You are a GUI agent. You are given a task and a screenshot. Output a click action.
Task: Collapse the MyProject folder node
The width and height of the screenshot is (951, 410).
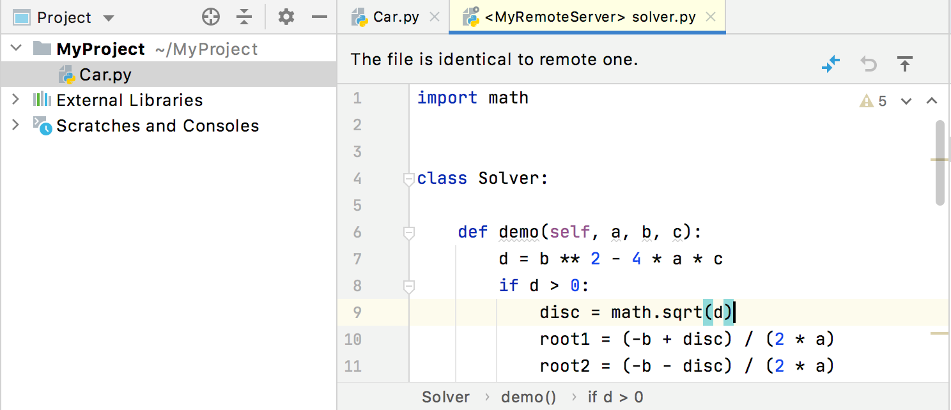coord(17,49)
